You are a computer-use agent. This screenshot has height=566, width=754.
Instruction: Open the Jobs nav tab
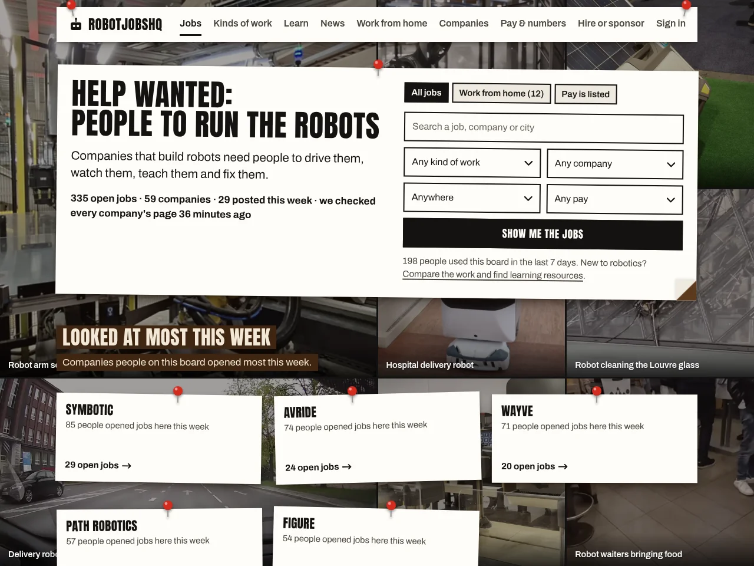[190, 23]
